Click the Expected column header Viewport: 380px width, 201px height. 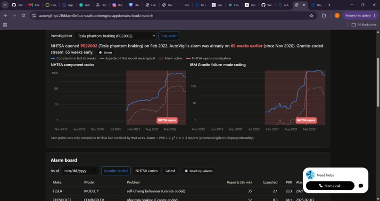pyautogui.click(x=270, y=182)
